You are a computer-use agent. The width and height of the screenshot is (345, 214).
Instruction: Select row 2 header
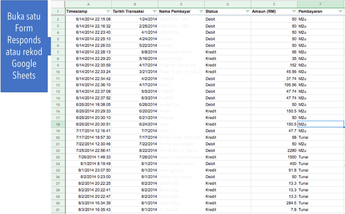(x=58, y=19)
